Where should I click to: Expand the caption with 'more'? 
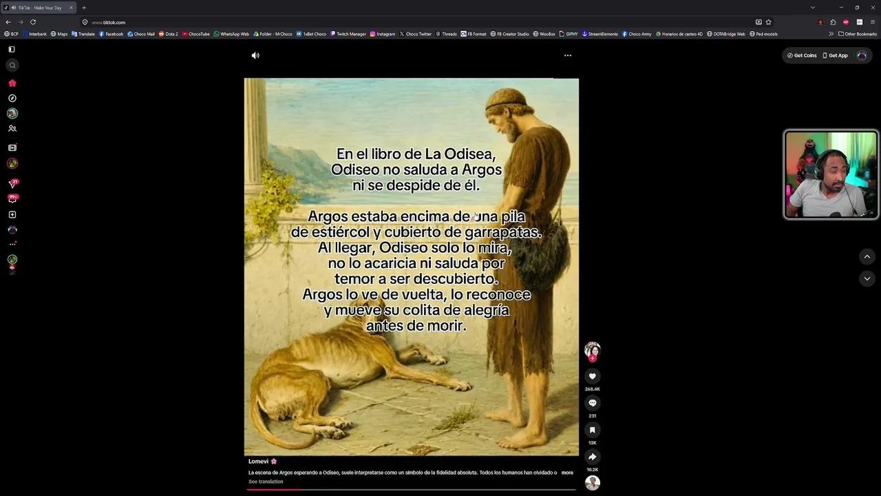[567, 473]
